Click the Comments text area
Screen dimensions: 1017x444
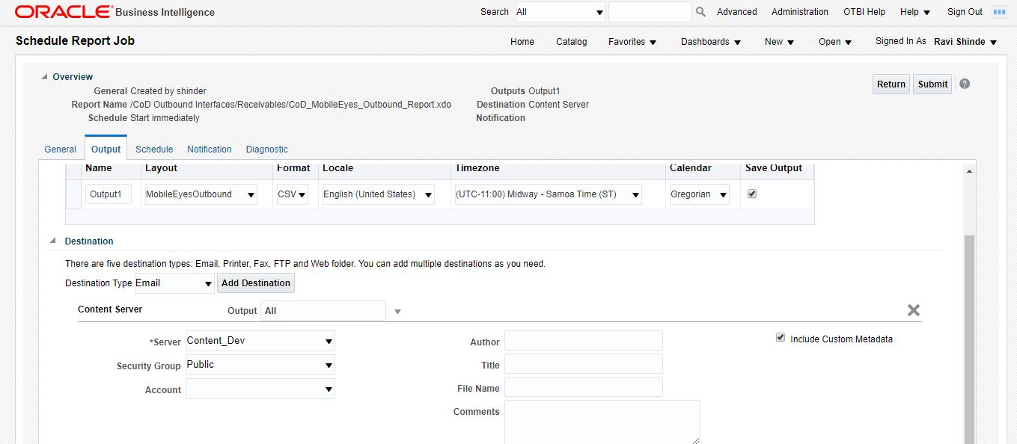[602, 422]
